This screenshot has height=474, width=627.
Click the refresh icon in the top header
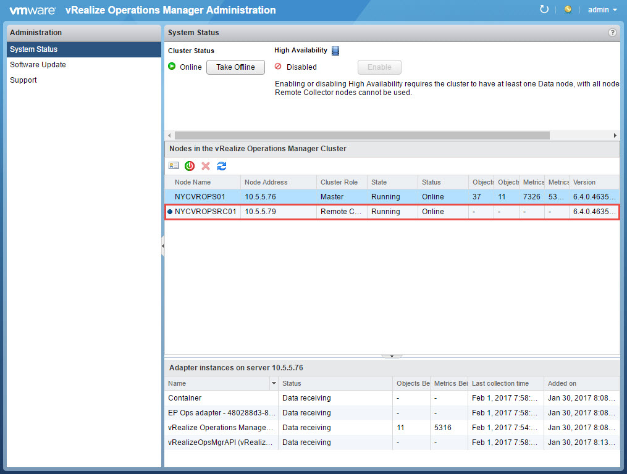point(544,9)
